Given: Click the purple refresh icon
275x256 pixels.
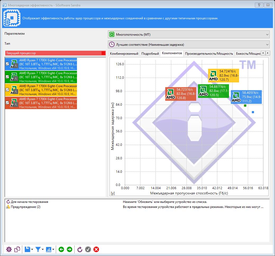Looking at the screenshot, I should pos(80,249).
